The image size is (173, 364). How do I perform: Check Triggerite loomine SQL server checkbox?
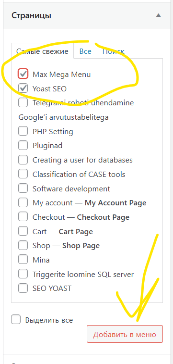[23, 274]
